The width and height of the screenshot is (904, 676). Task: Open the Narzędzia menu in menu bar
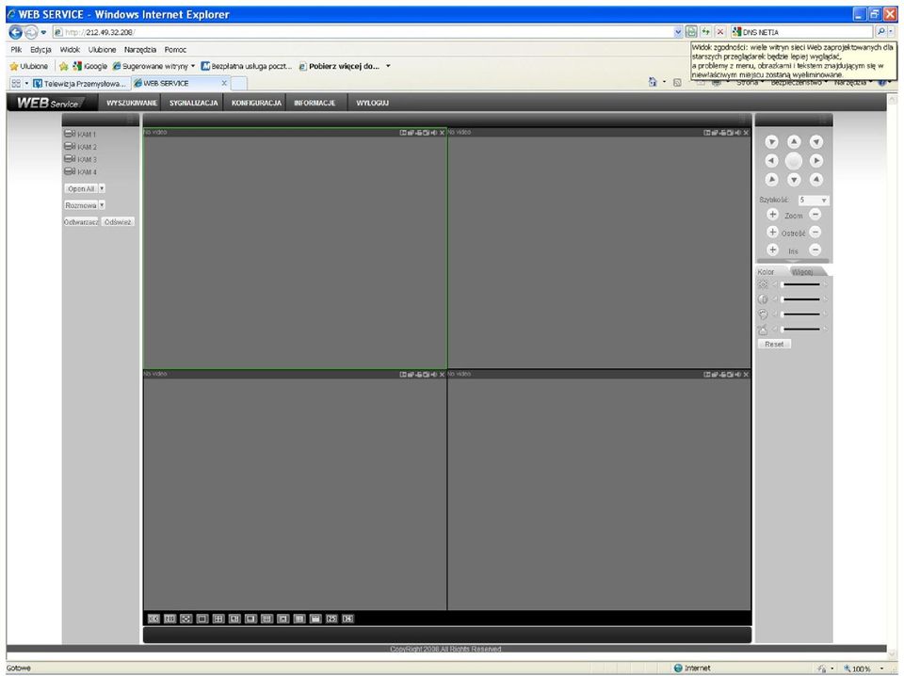[140, 50]
